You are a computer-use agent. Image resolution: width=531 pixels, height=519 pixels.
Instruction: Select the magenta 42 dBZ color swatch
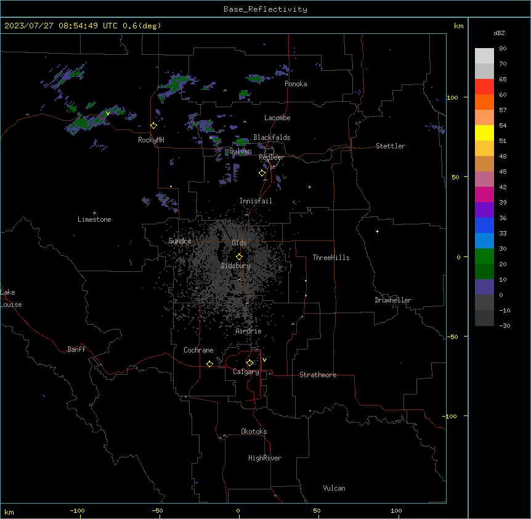pyautogui.click(x=484, y=194)
